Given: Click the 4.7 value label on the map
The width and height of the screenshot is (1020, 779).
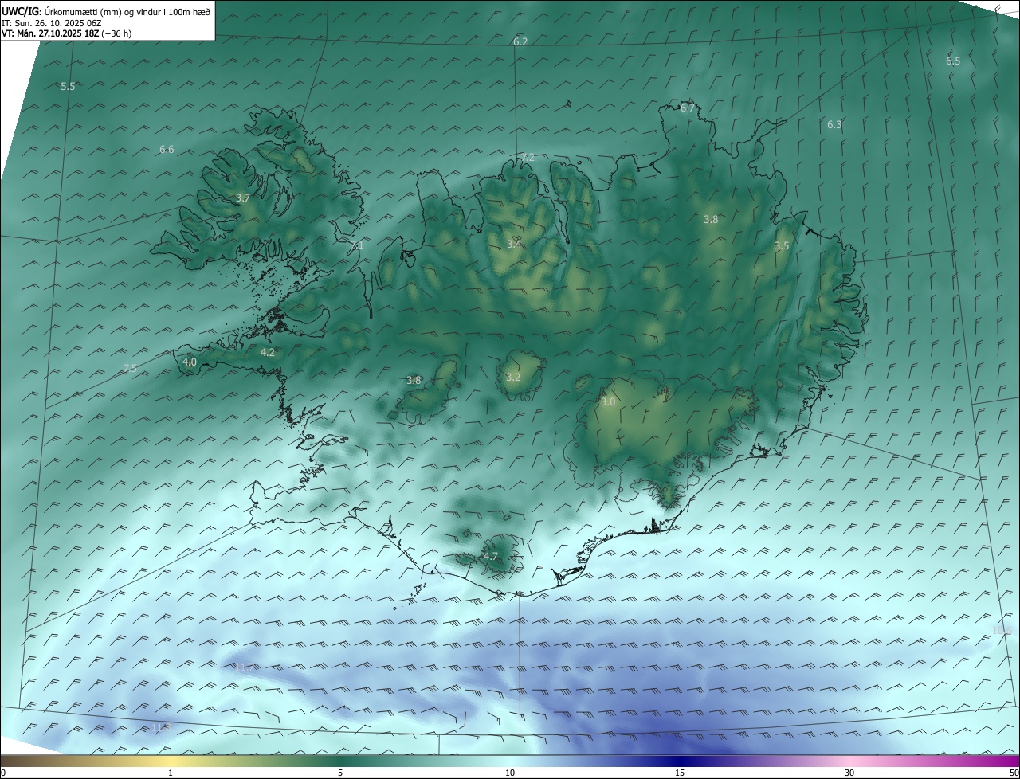Looking at the screenshot, I should pos(491,556).
